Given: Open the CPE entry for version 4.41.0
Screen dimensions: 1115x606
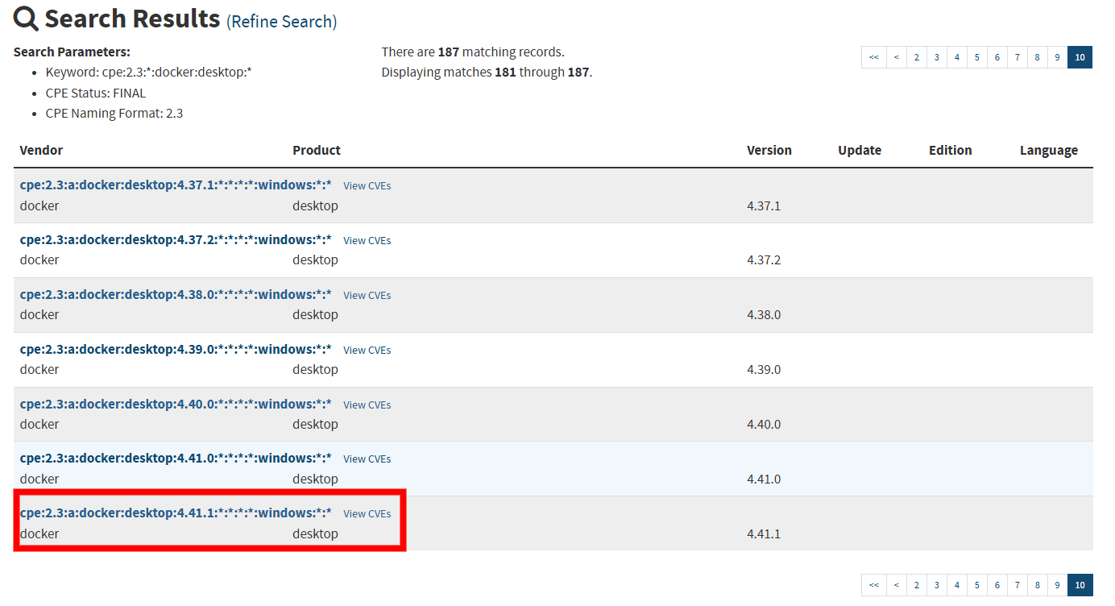Looking at the screenshot, I should [x=175, y=459].
